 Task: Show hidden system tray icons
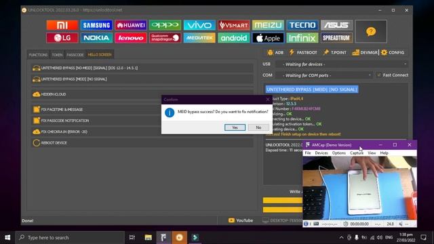[x=341, y=237]
